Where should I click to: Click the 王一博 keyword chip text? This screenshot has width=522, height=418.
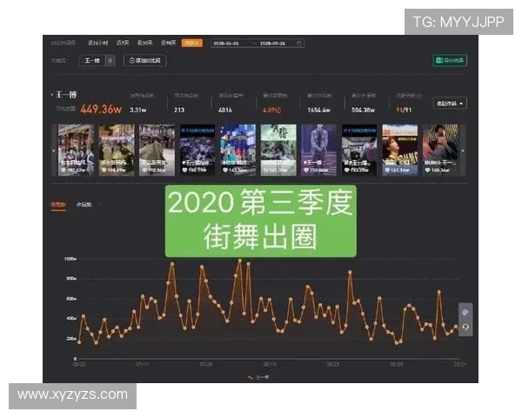coord(92,61)
